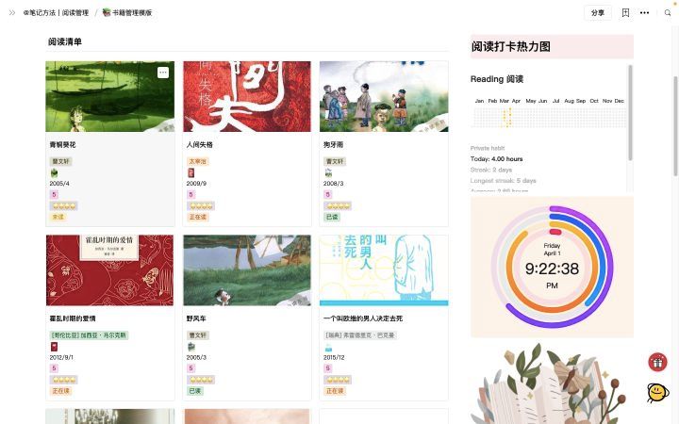Click the red gift icon

[657, 362]
